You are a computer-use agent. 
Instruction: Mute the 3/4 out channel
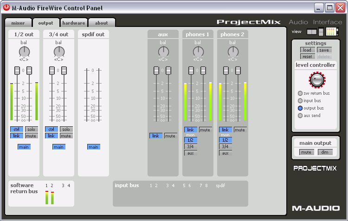[x=66, y=136]
